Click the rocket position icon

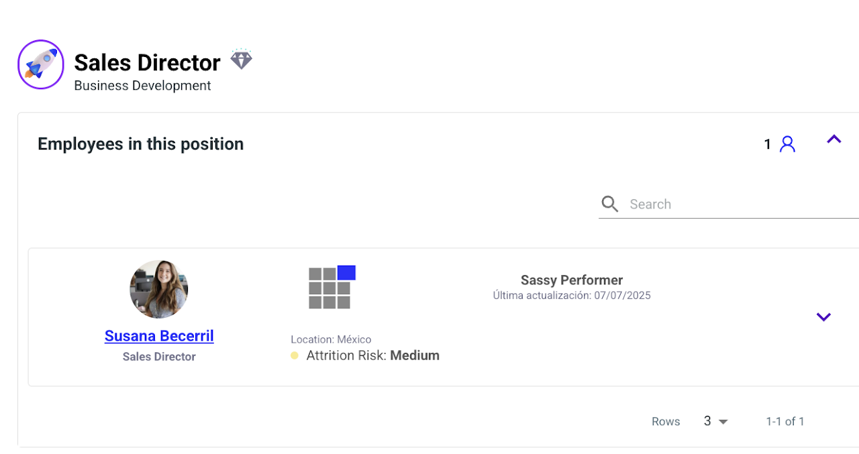click(x=41, y=64)
